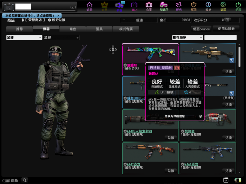Click the 返回 home icon
The height and width of the screenshot is (184, 246).
(89, 6)
